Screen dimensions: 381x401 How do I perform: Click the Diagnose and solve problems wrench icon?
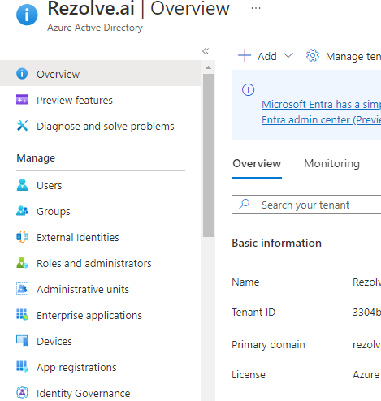point(22,126)
